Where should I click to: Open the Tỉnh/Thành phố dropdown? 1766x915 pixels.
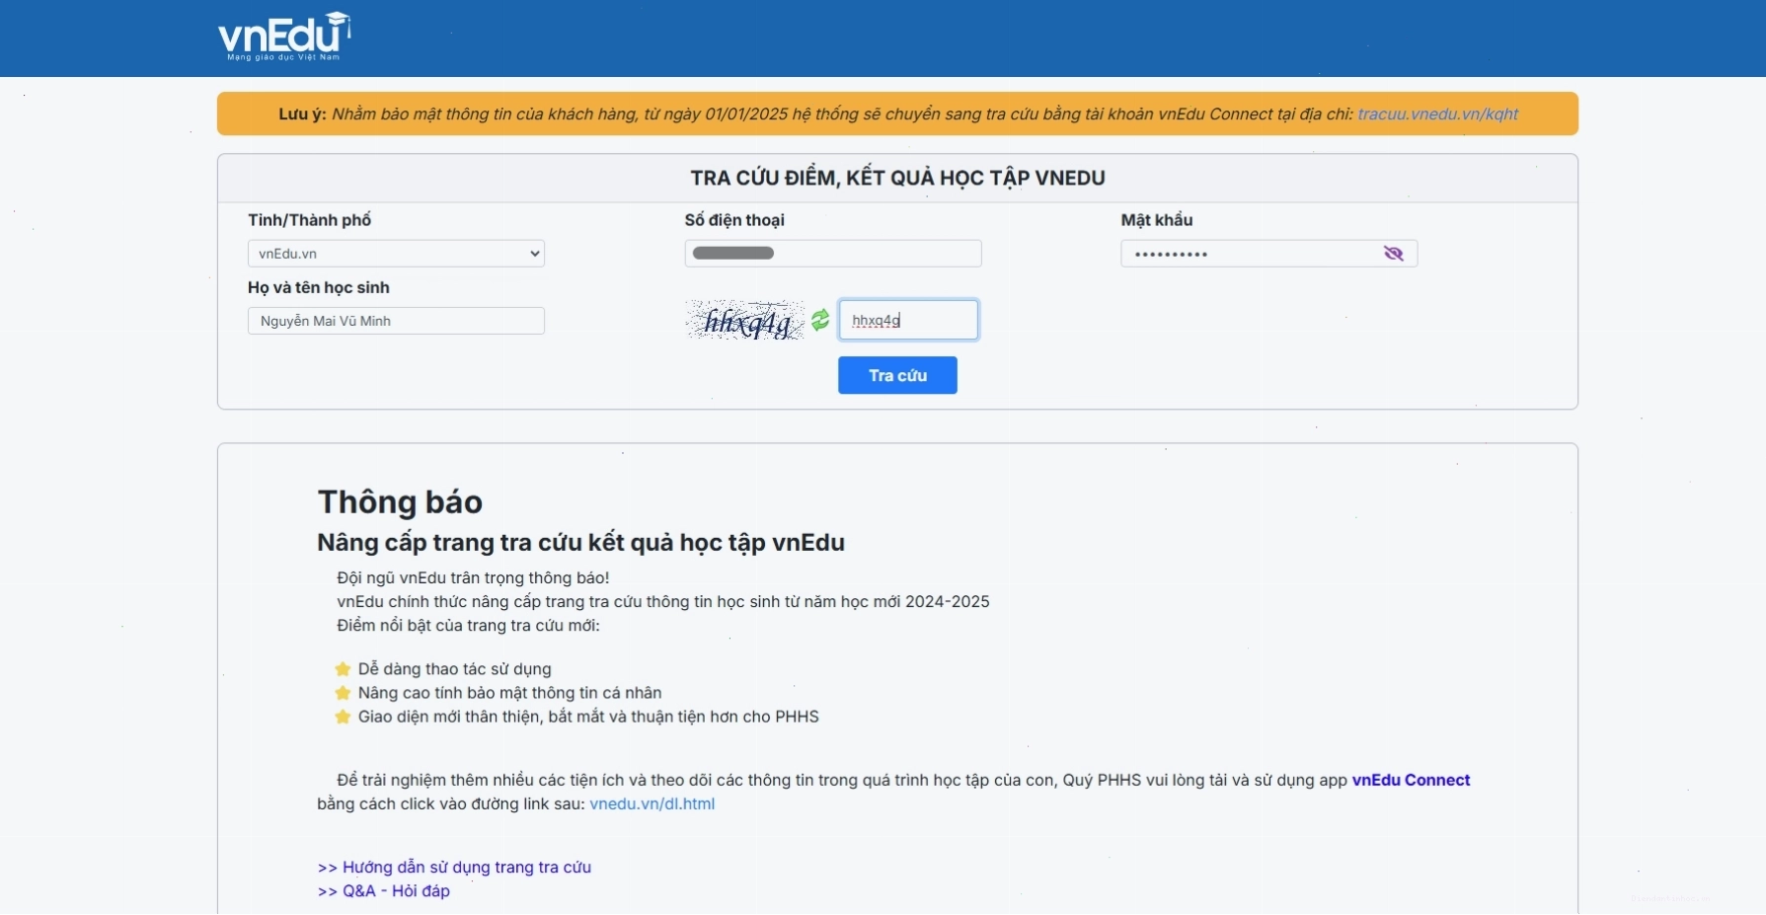point(396,254)
